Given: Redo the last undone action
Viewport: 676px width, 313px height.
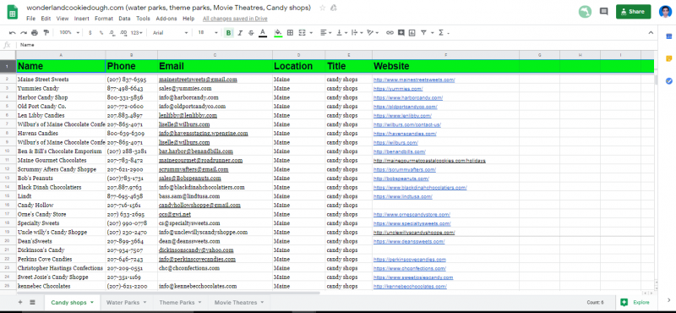Looking at the screenshot, I should [x=24, y=33].
